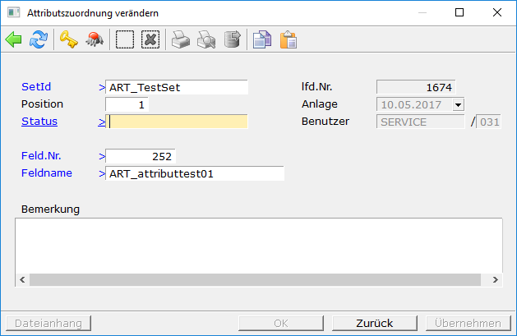The height and width of the screenshot is (336, 517).
Task: Click the clipboard paste icon
Action: tap(288, 39)
